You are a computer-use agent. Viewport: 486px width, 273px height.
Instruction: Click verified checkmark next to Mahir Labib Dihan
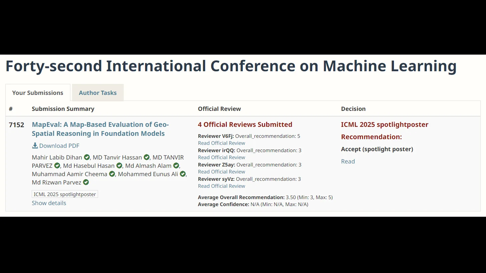87,157
